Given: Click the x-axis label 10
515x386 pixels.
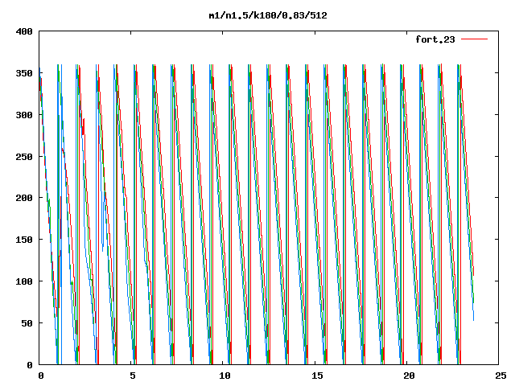Looking at the screenshot, I should point(225,376).
